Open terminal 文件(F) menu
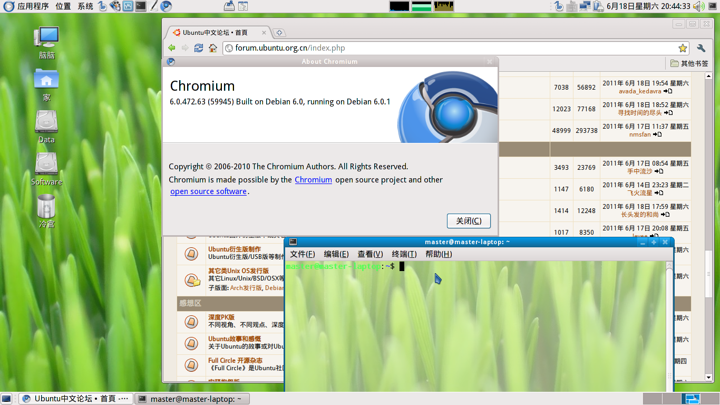 (303, 254)
